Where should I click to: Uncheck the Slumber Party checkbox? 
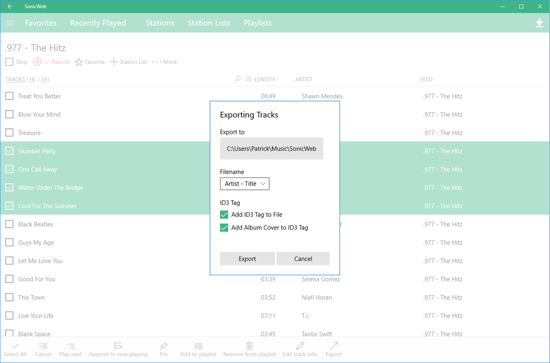pos(10,151)
